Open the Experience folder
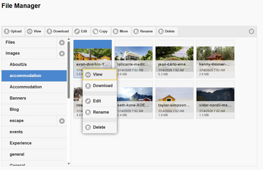Viewport: 263px width, 170px height. [34, 143]
